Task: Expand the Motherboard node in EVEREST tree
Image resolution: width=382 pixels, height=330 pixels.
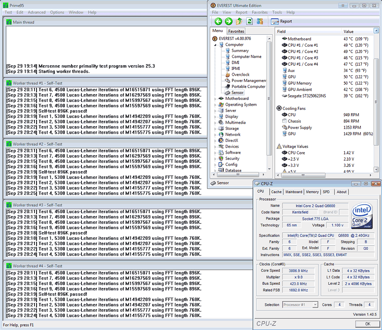Action: (x=215, y=99)
